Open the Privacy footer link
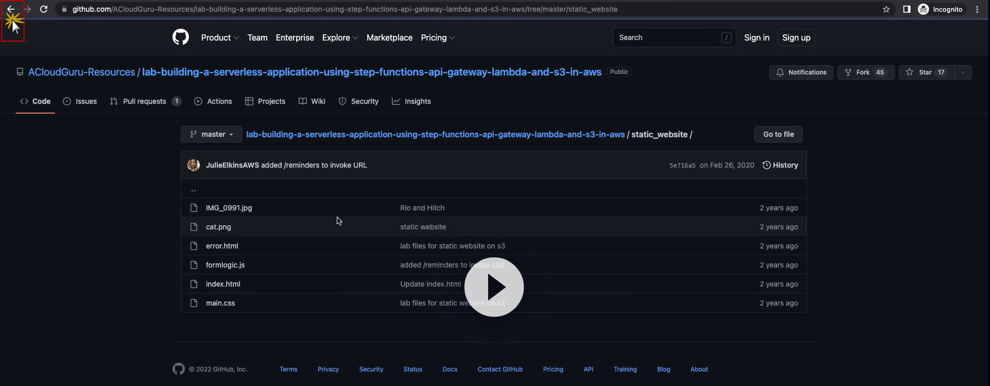This screenshot has width=990, height=386. (328, 369)
